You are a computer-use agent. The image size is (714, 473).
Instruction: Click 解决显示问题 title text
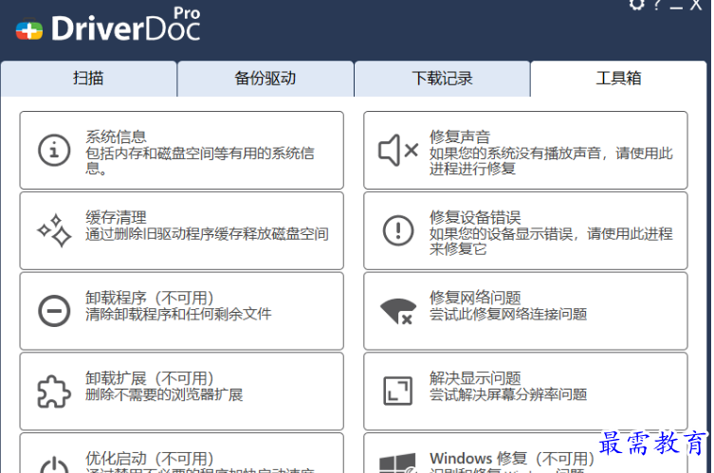(x=475, y=378)
